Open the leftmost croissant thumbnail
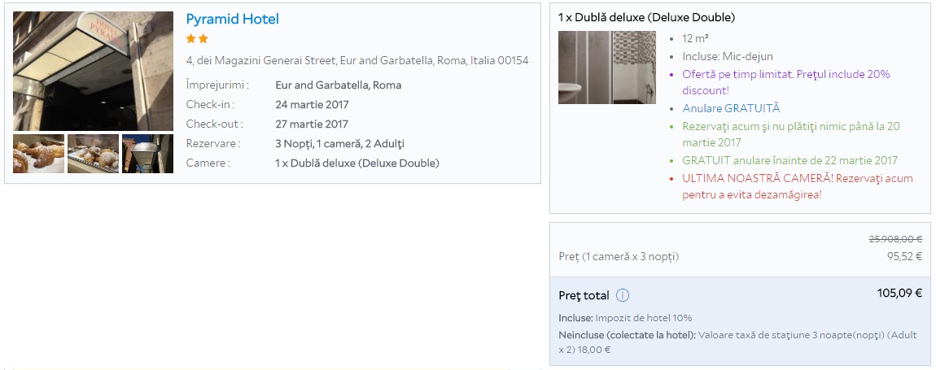This screenshot has width=936, height=370. (x=38, y=154)
